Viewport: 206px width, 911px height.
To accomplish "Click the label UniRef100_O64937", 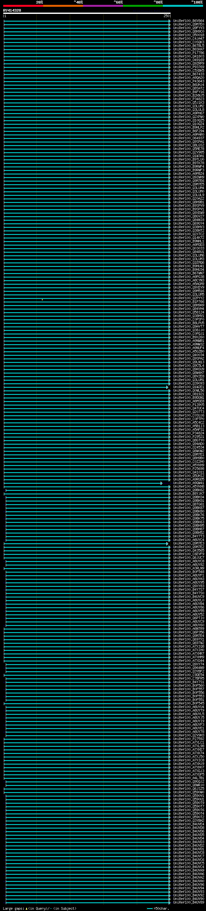I will [188, 138].
